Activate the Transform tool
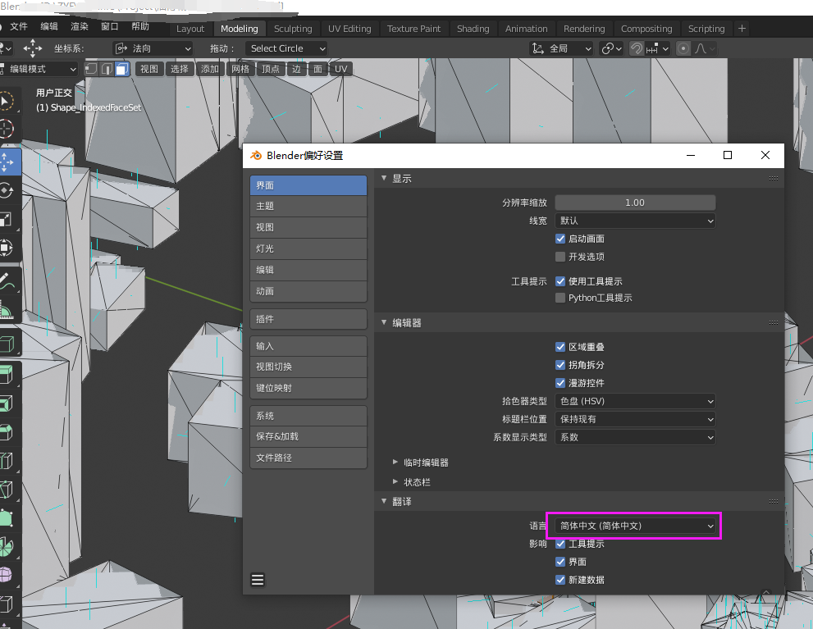The width and height of the screenshot is (813, 629). pyautogui.click(x=7, y=248)
